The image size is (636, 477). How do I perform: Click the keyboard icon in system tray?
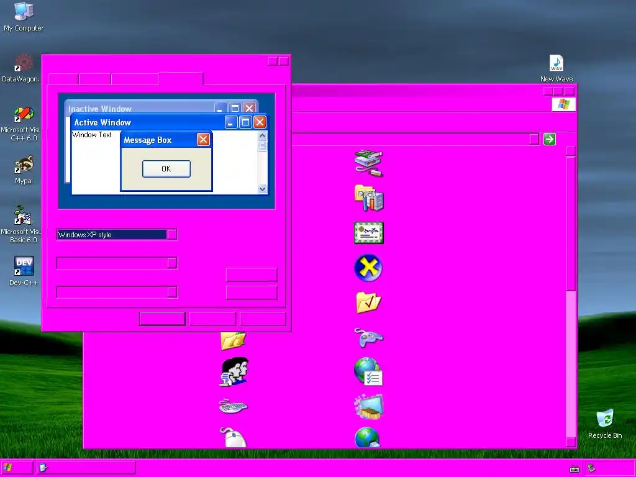pos(575,469)
